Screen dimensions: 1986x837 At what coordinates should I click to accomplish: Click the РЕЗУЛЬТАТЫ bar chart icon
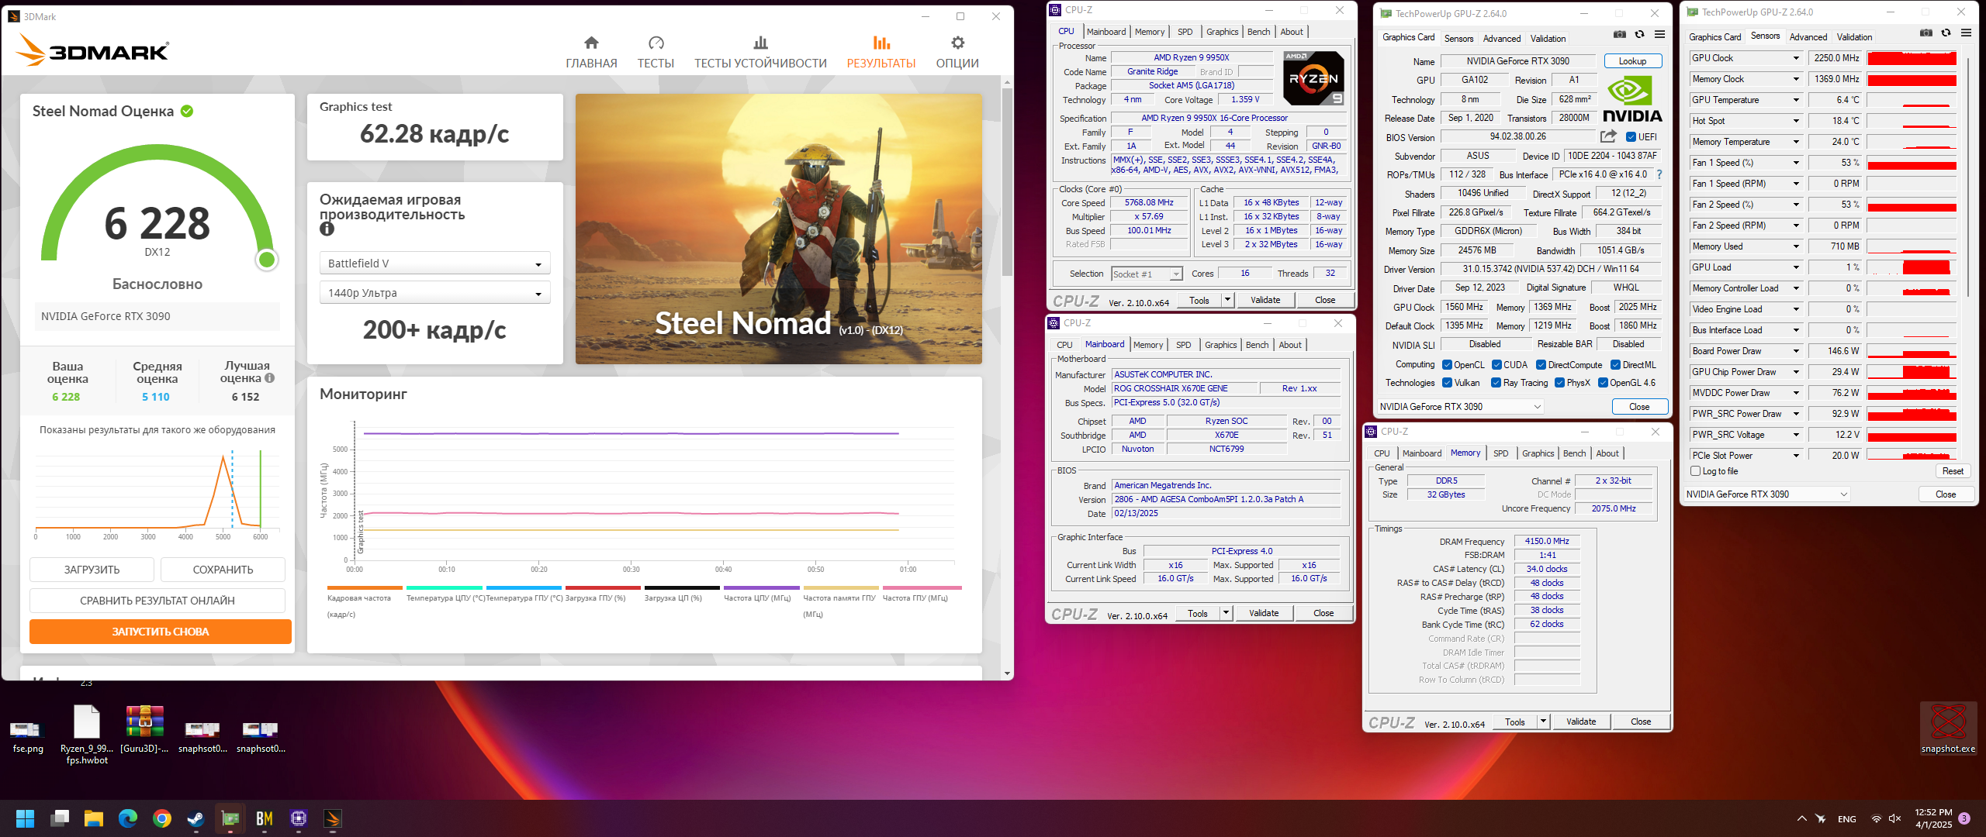click(881, 43)
